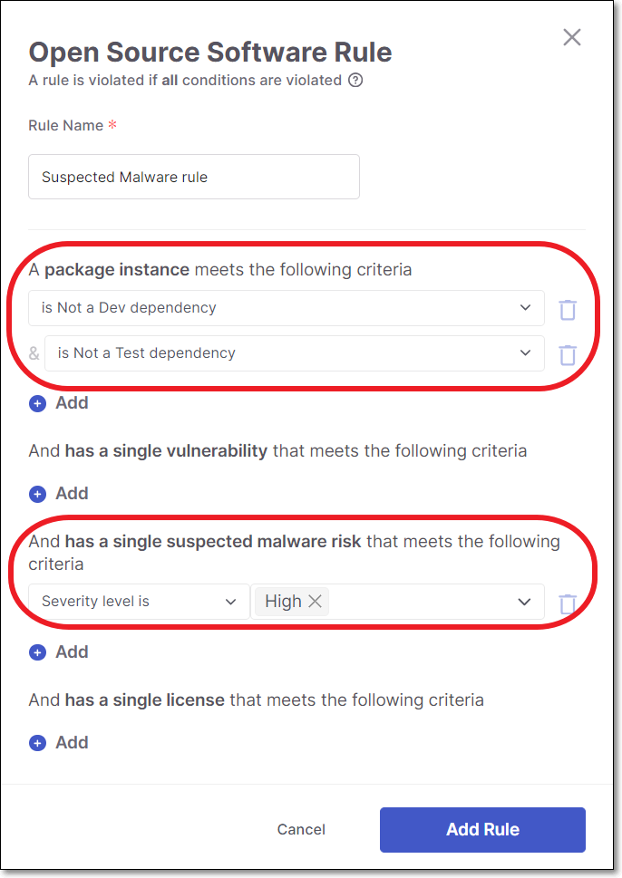Screen dimensions: 622x878
Task: Expand the severity values dropdown arrow
Action: click(x=524, y=602)
